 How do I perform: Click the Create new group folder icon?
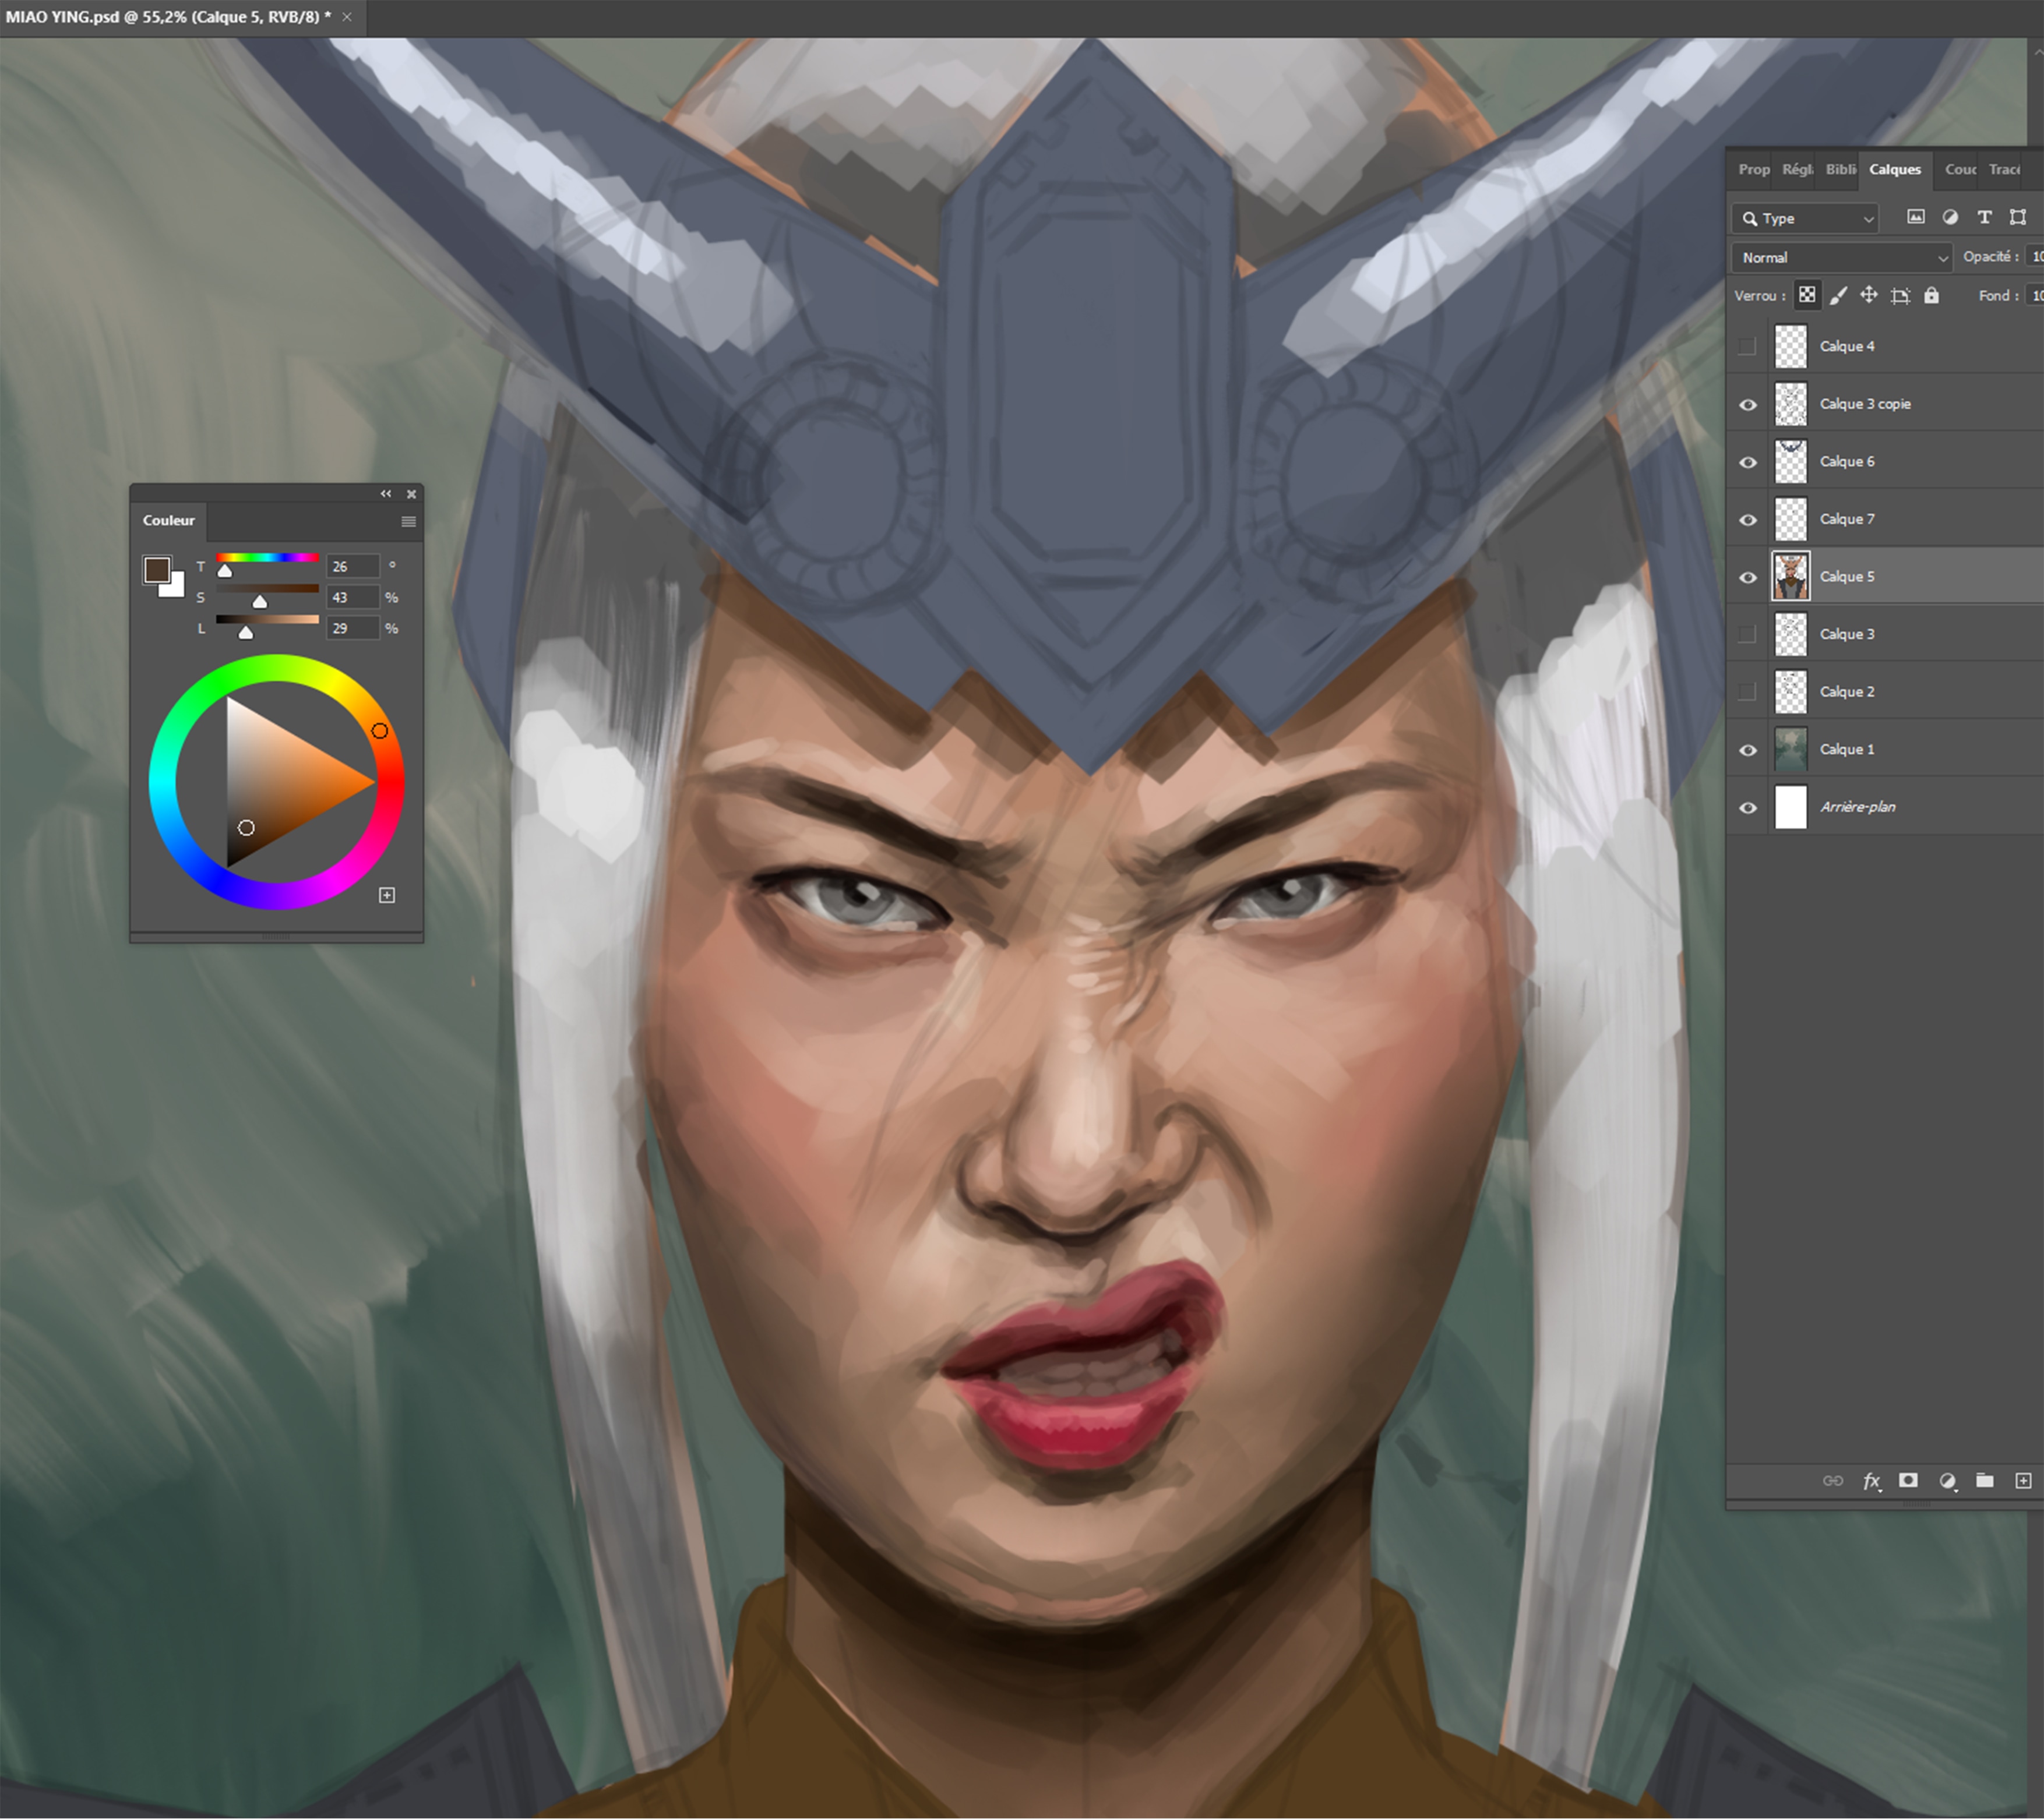(x=1986, y=1481)
